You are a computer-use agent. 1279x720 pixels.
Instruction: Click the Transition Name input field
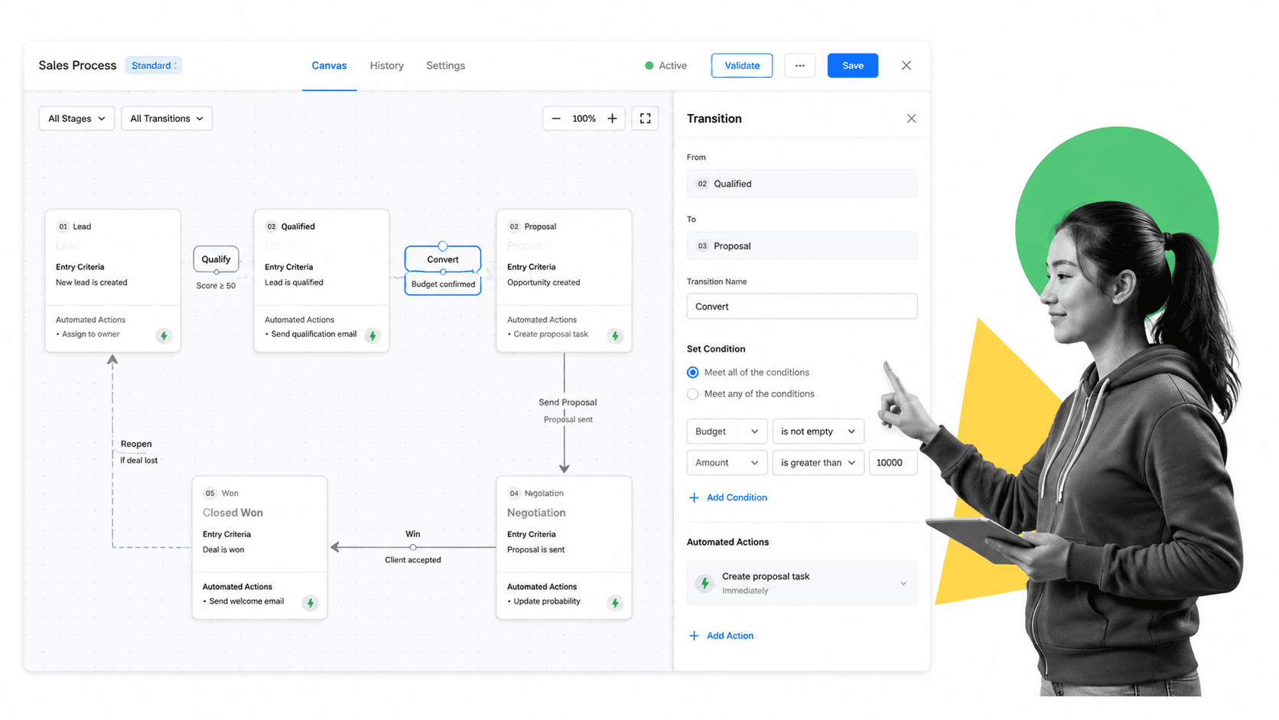[802, 307]
